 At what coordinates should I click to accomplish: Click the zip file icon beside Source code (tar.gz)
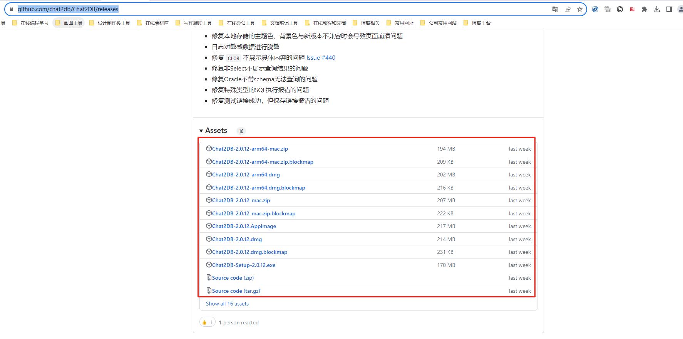209,290
